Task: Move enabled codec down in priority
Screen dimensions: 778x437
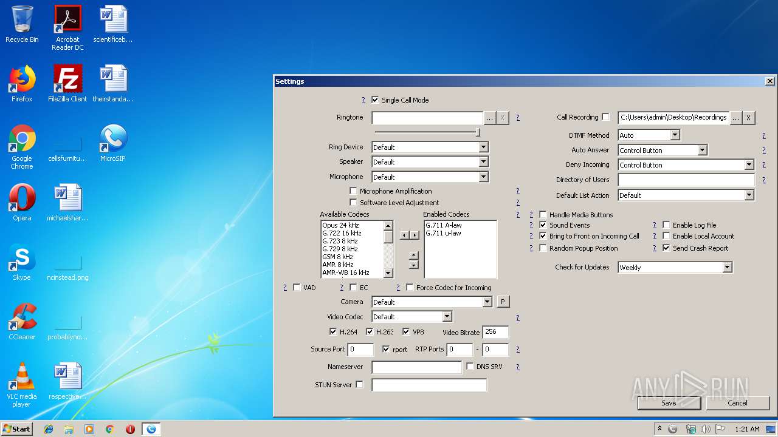Action: (x=414, y=265)
